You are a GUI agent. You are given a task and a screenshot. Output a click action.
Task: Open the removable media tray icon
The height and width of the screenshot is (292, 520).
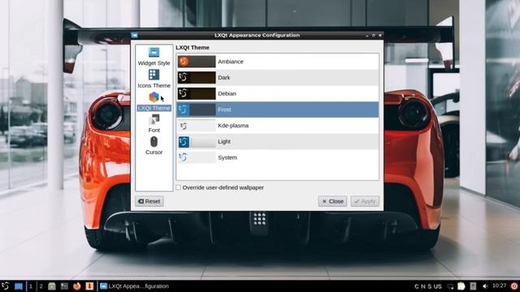pos(473,286)
